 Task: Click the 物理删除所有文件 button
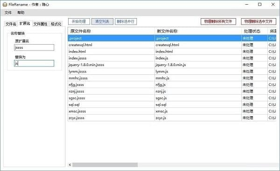[x=218, y=21]
